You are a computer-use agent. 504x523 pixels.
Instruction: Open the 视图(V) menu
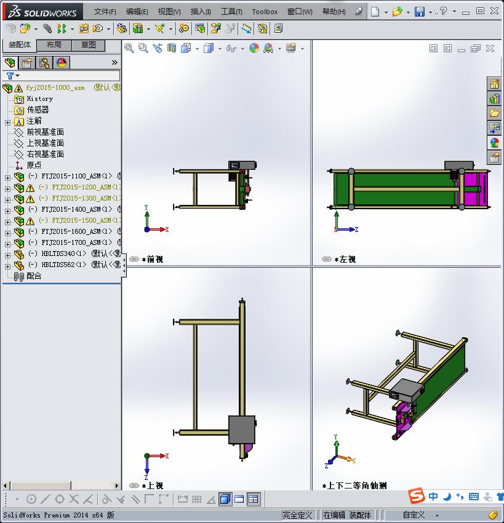pos(169,12)
